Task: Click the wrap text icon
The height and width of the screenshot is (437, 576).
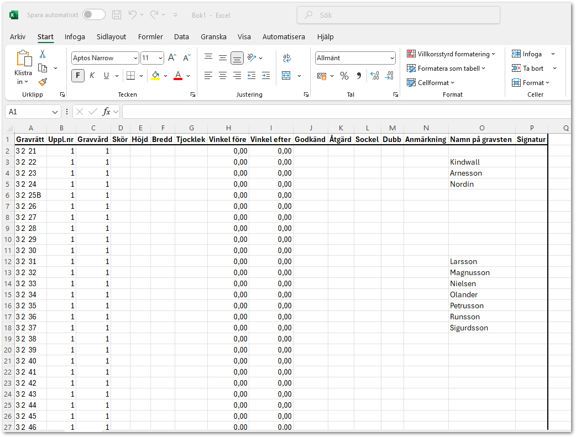Action: pos(287,57)
